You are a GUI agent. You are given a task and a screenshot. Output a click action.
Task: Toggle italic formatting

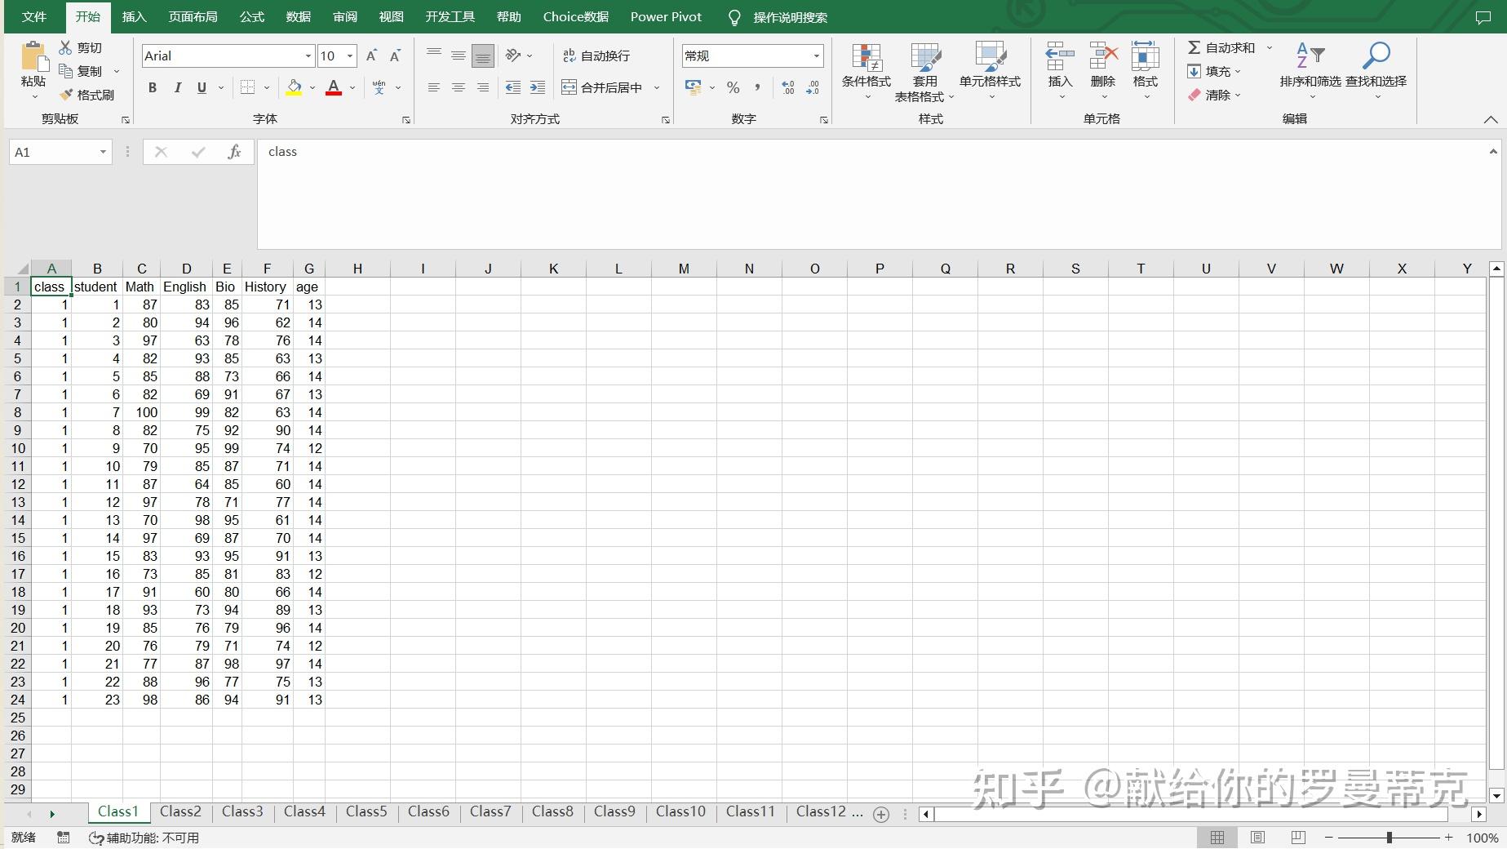(x=177, y=87)
